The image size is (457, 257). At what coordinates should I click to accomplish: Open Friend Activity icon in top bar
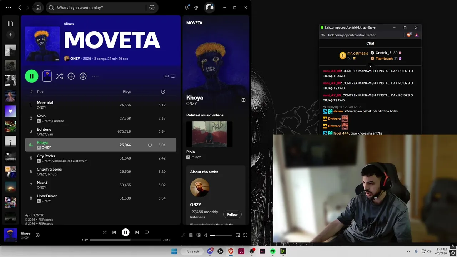[196, 7]
